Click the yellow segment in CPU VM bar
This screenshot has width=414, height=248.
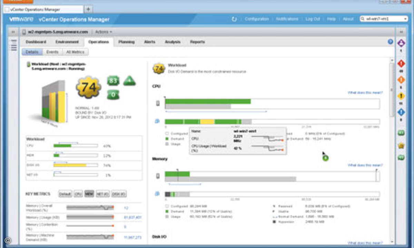[207, 122]
